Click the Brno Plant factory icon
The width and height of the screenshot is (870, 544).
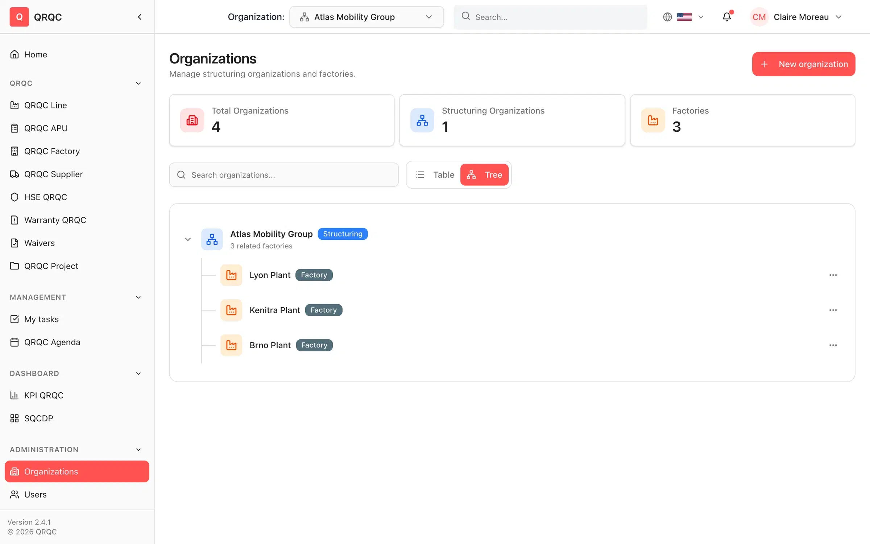(x=231, y=345)
